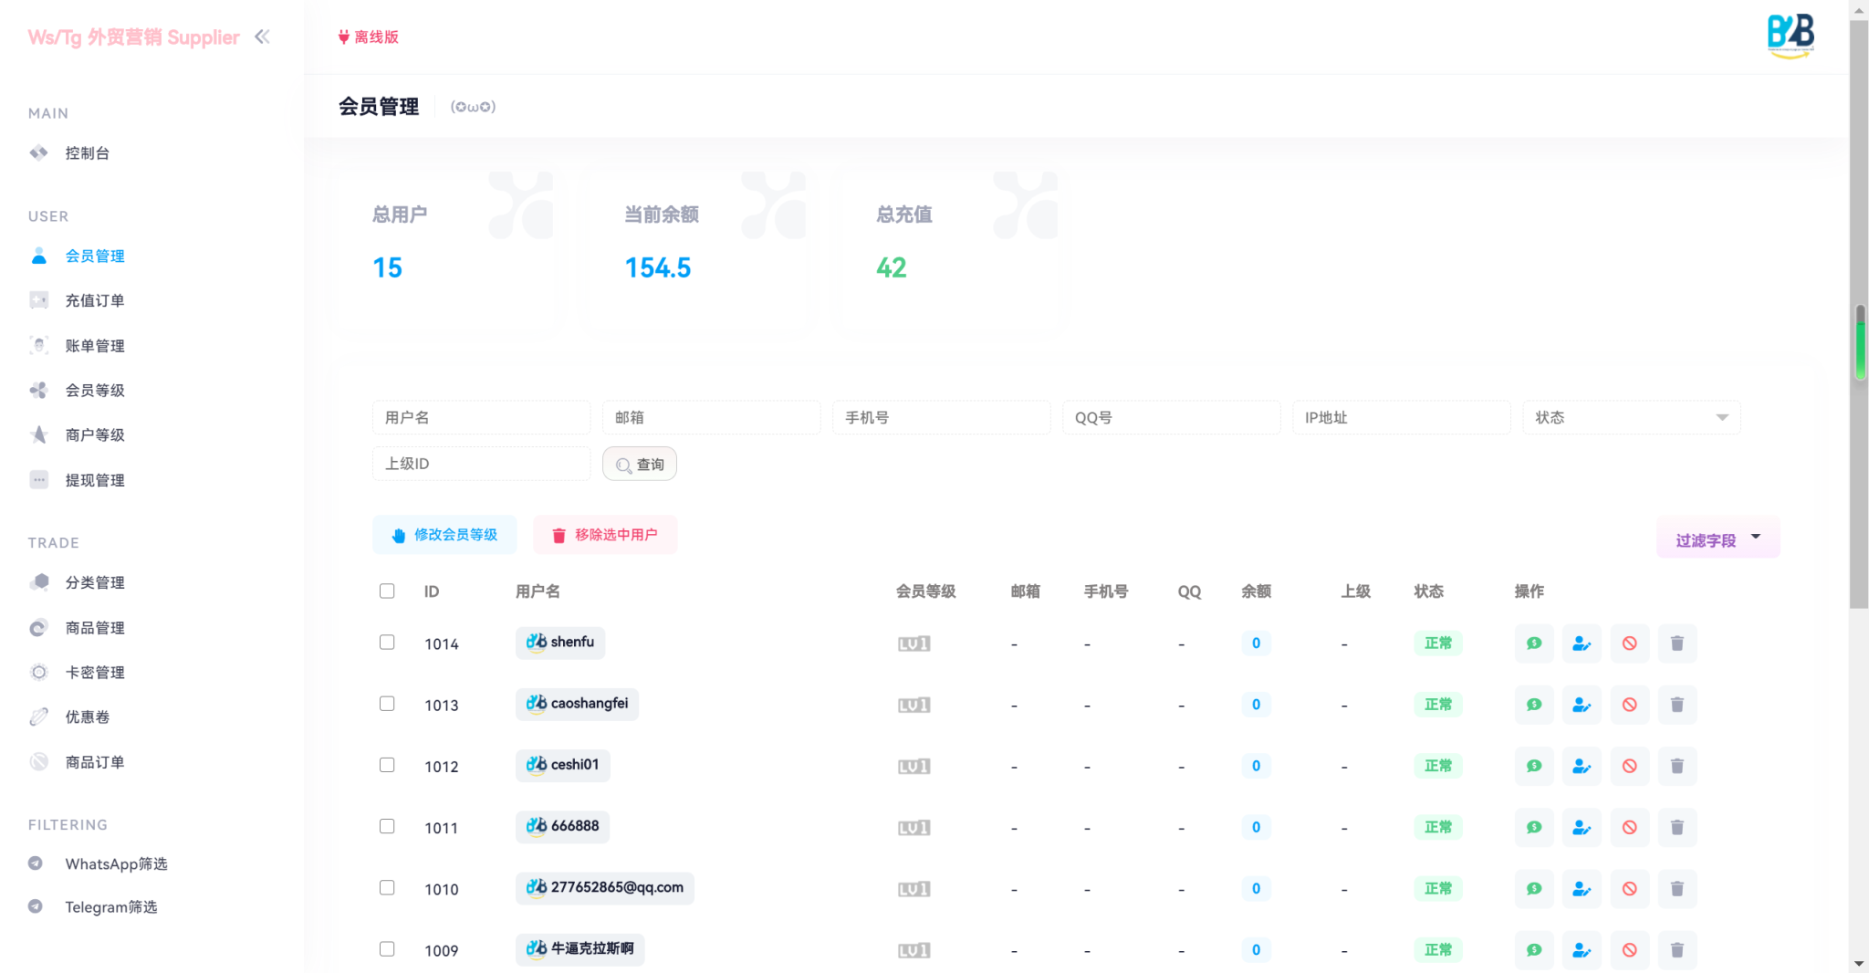The height and width of the screenshot is (973, 1869).
Task: Click recharge icon for 277652865@qq.com
Action: (1534, 888)
